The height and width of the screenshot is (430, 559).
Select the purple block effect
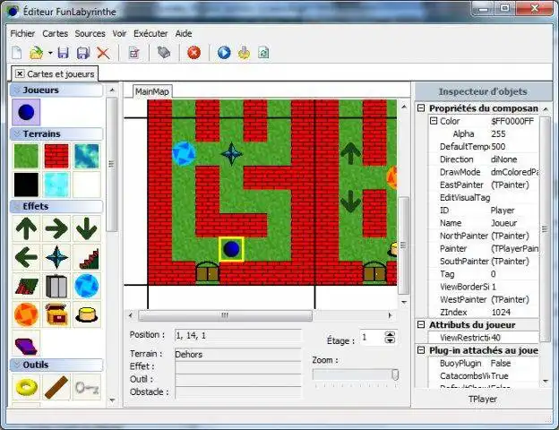click(x=26, y=344)
